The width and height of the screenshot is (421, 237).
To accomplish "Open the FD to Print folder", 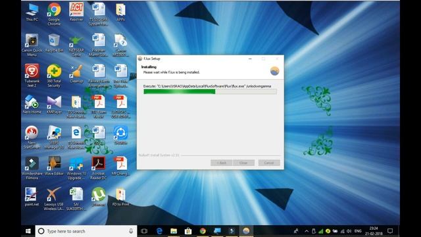I will (120, 197).
